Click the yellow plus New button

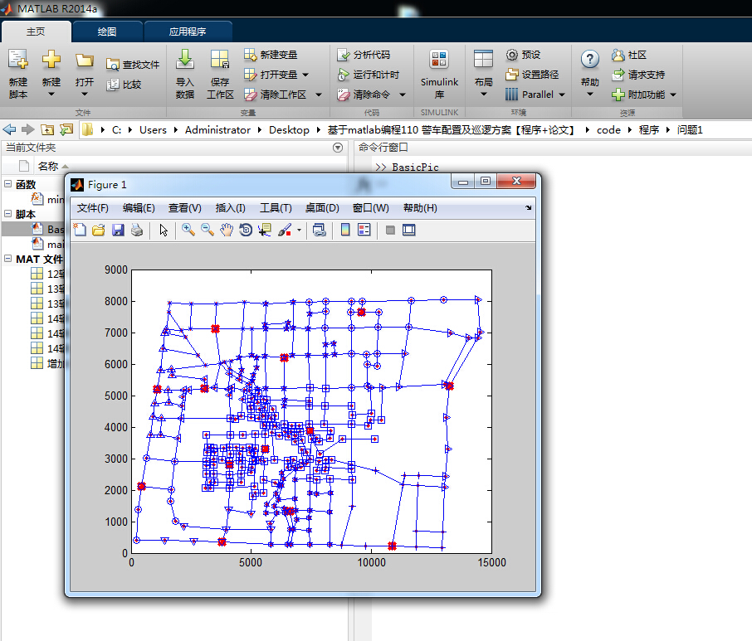tap(51, 60)
